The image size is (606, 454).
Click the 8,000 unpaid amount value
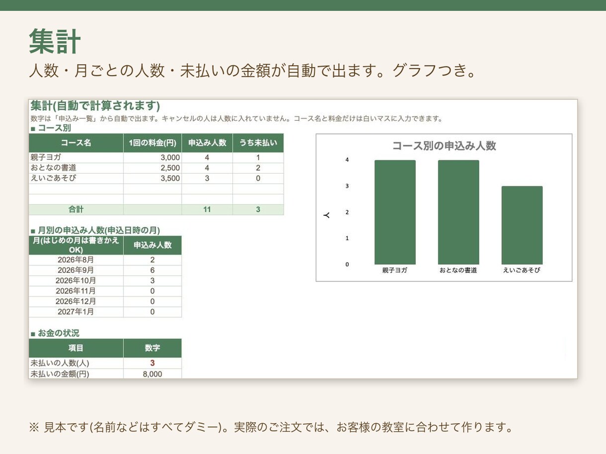[152, 374]
